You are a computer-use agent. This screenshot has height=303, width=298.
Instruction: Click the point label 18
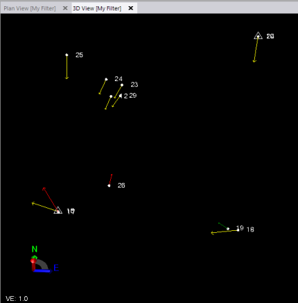click(250, 230)
